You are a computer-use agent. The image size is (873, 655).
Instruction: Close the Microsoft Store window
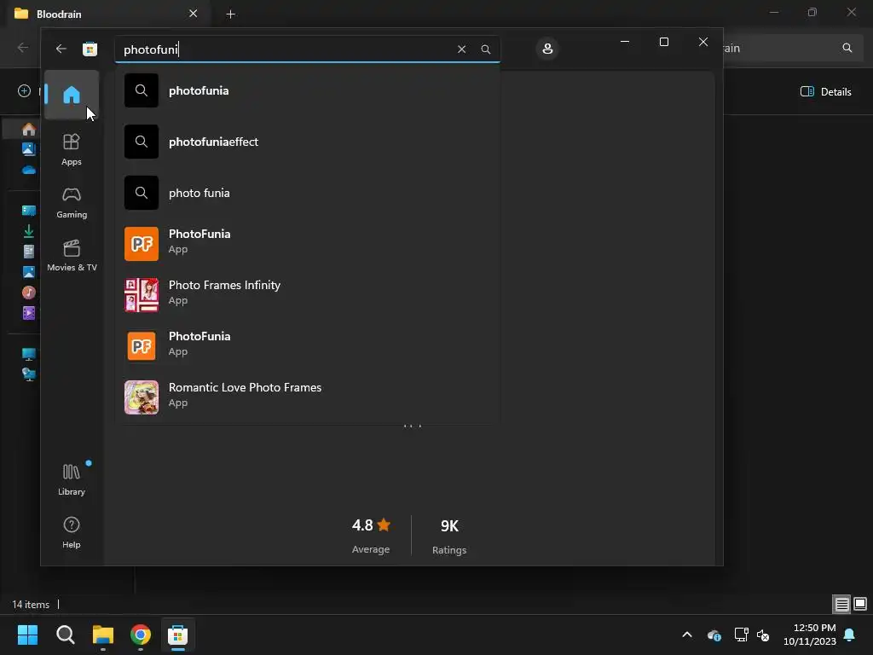click(x=703, y=42)
